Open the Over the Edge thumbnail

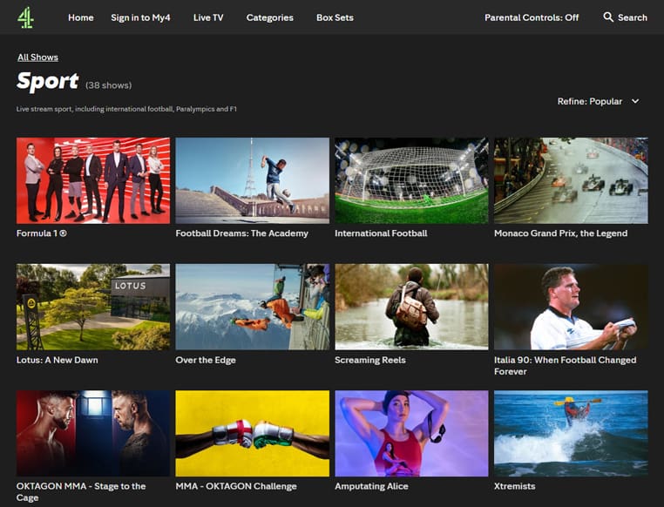click(253, 307)
